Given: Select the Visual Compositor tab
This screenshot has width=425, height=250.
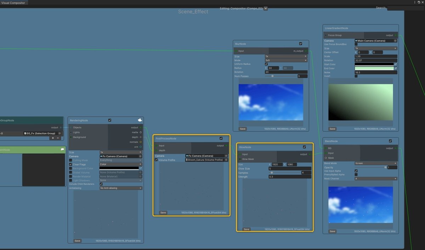Looking at the screenshot, I should pyautogui.click(x=13, y=2).
